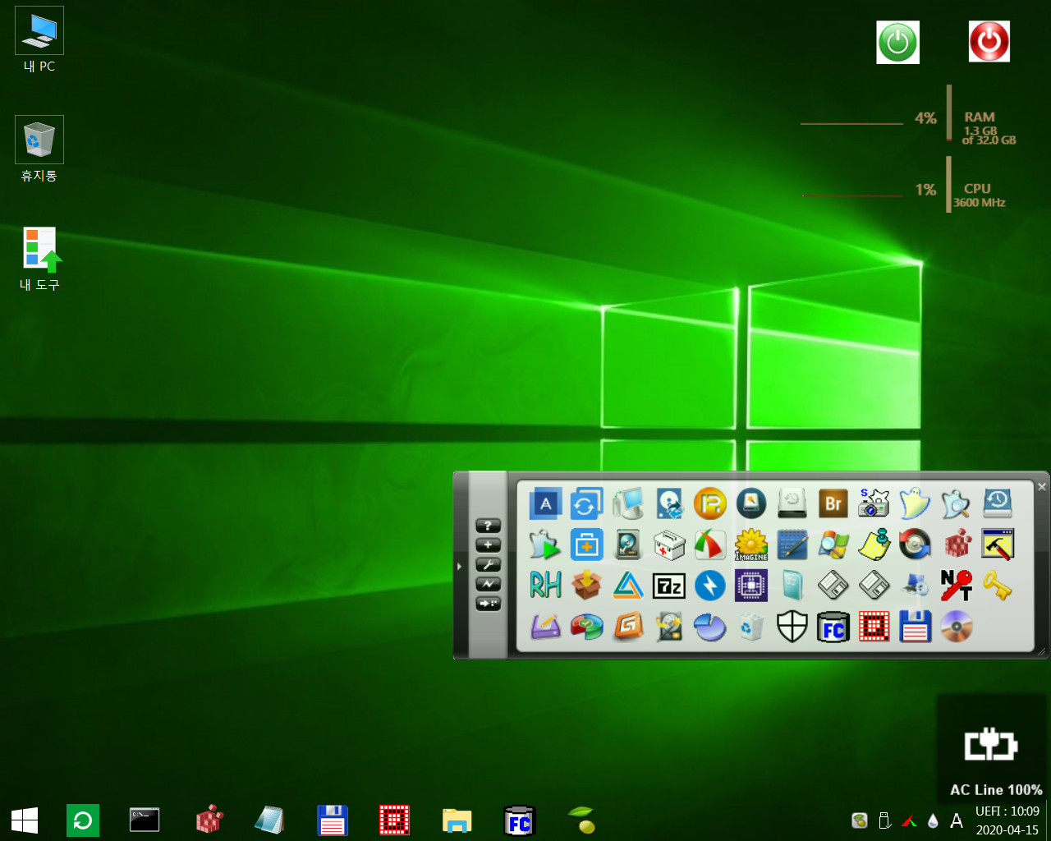1051x841 pixels.
Task: Open the blue first-aid toolbox icon
Action: 586,545
